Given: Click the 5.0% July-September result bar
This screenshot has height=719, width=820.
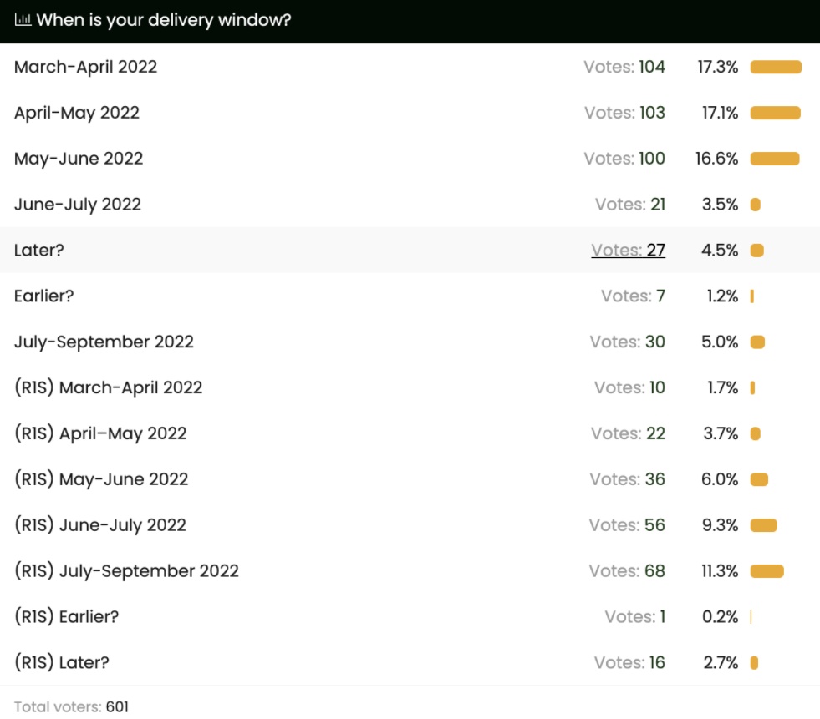Looking at the screenshot, I should point(757,342).
